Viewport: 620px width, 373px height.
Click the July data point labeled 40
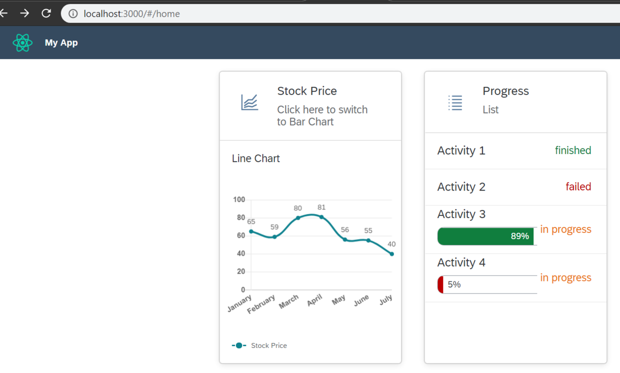[392, 254]
